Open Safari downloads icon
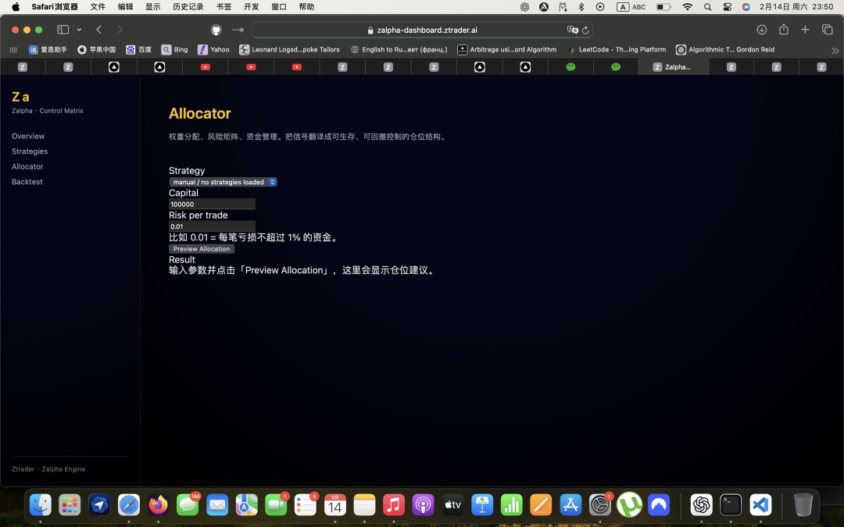 tap(762, 30)
